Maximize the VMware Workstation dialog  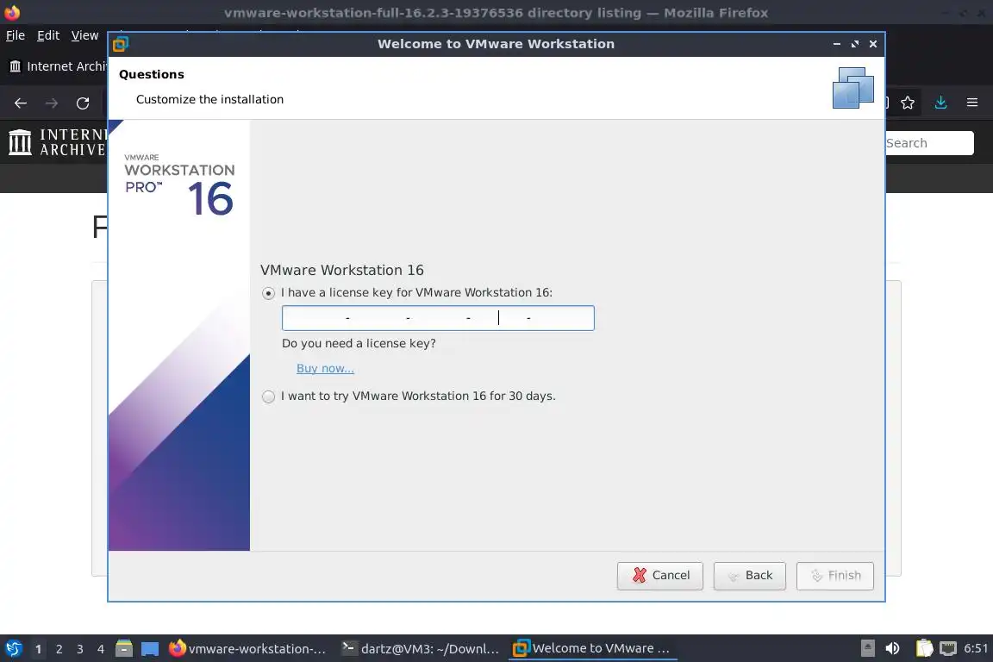(855, 44)
